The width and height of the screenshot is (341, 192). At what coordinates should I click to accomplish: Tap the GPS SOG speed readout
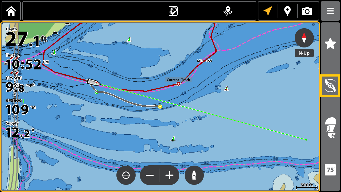tap(20, 85)
